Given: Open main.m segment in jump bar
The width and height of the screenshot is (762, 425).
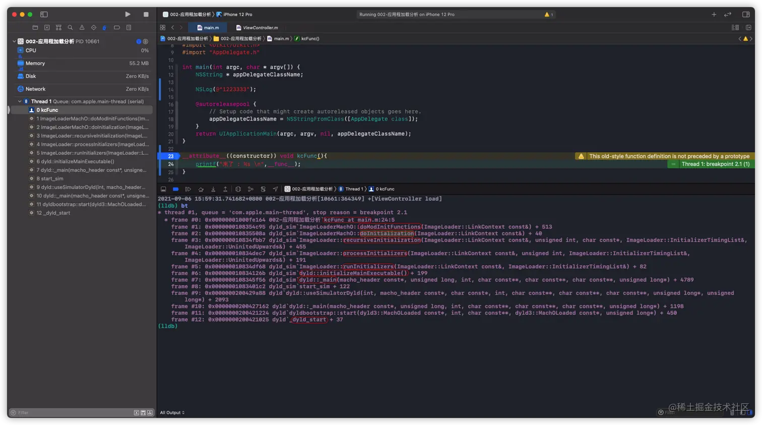Looking at the screenshot, I should tap(278, 38).
